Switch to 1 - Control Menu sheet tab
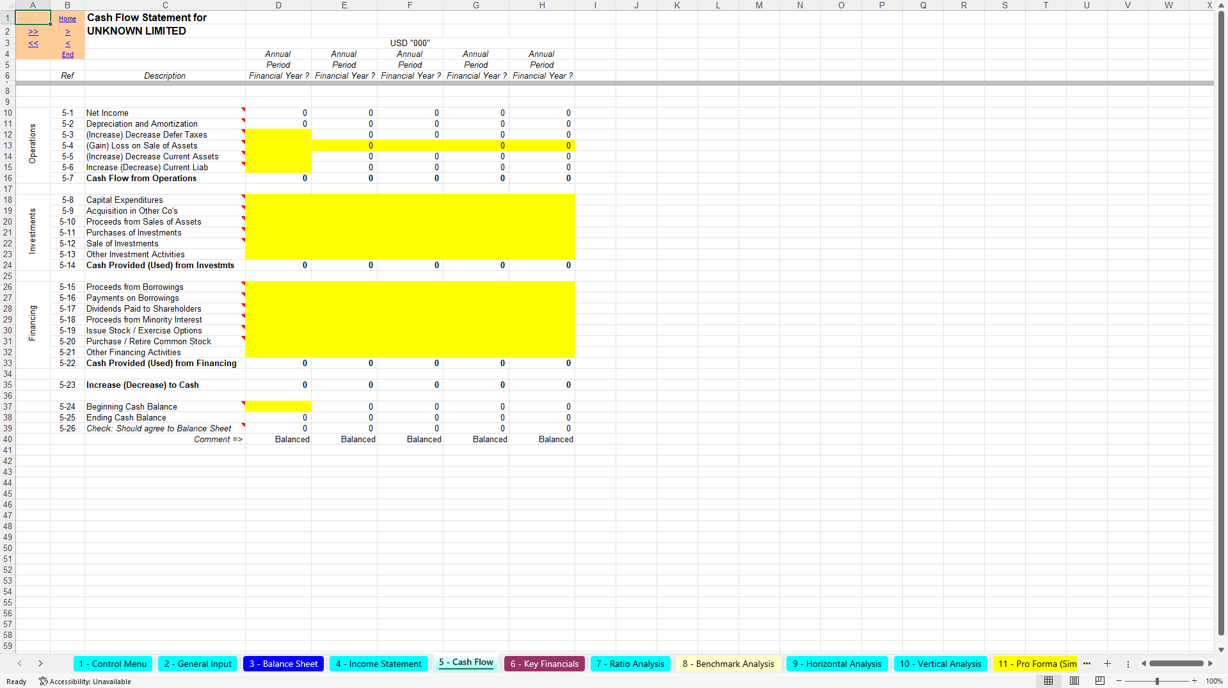The height and width of the screenshot is (688, 1228). (113, 664)
